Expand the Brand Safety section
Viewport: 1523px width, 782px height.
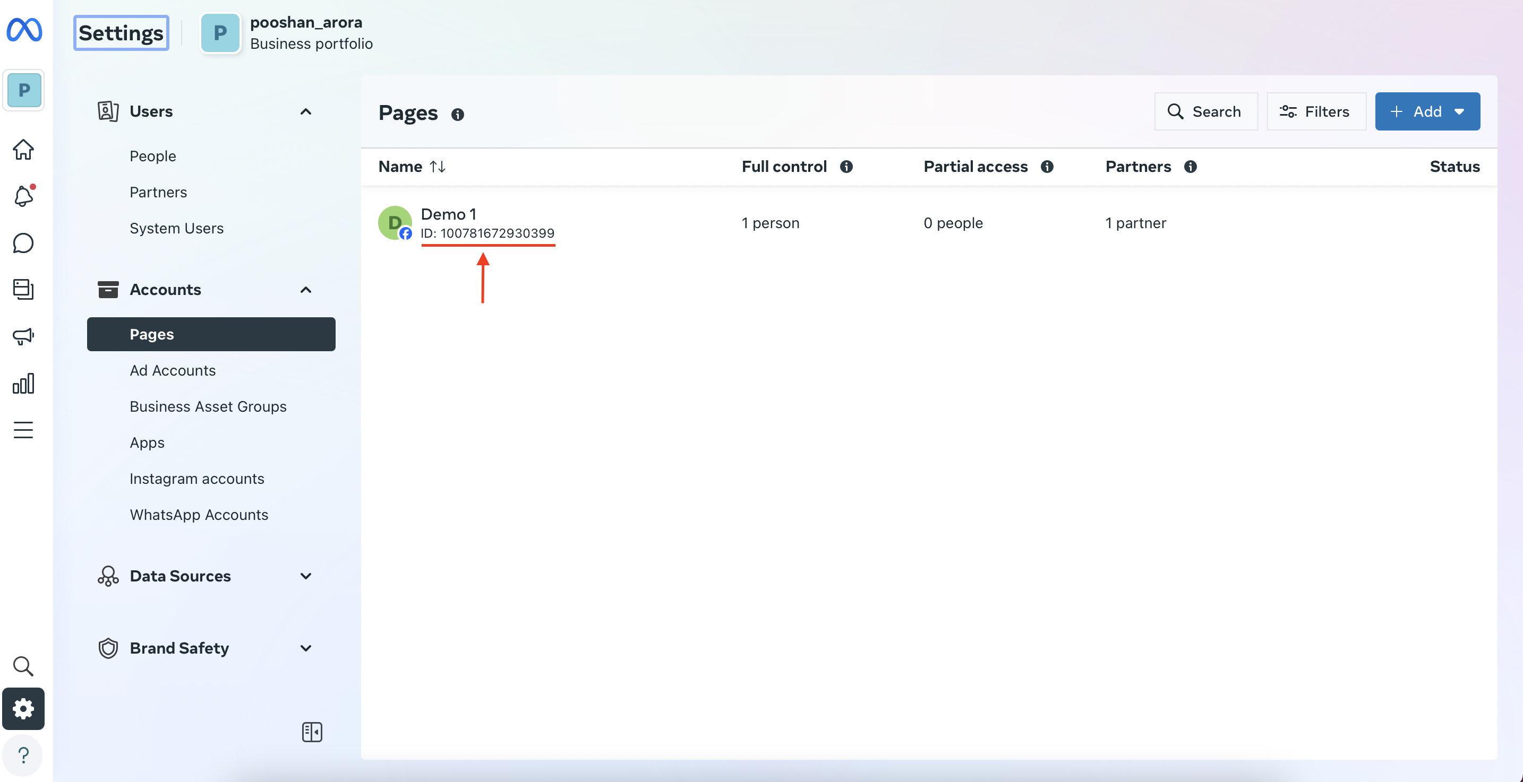pyautogui.click(x=305, y=648)
